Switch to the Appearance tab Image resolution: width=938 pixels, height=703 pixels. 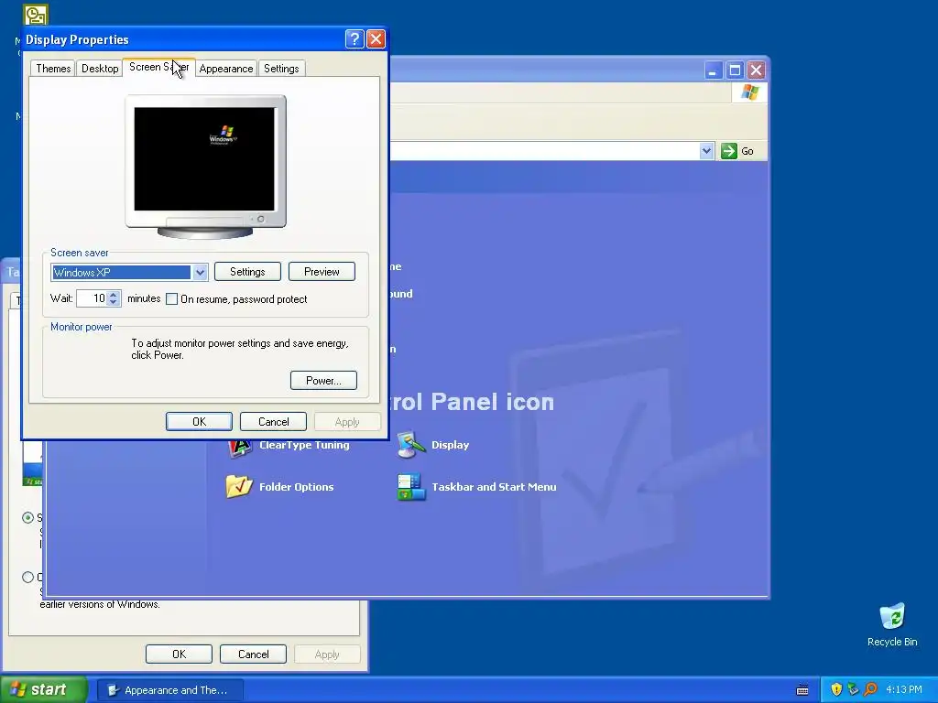226,68
